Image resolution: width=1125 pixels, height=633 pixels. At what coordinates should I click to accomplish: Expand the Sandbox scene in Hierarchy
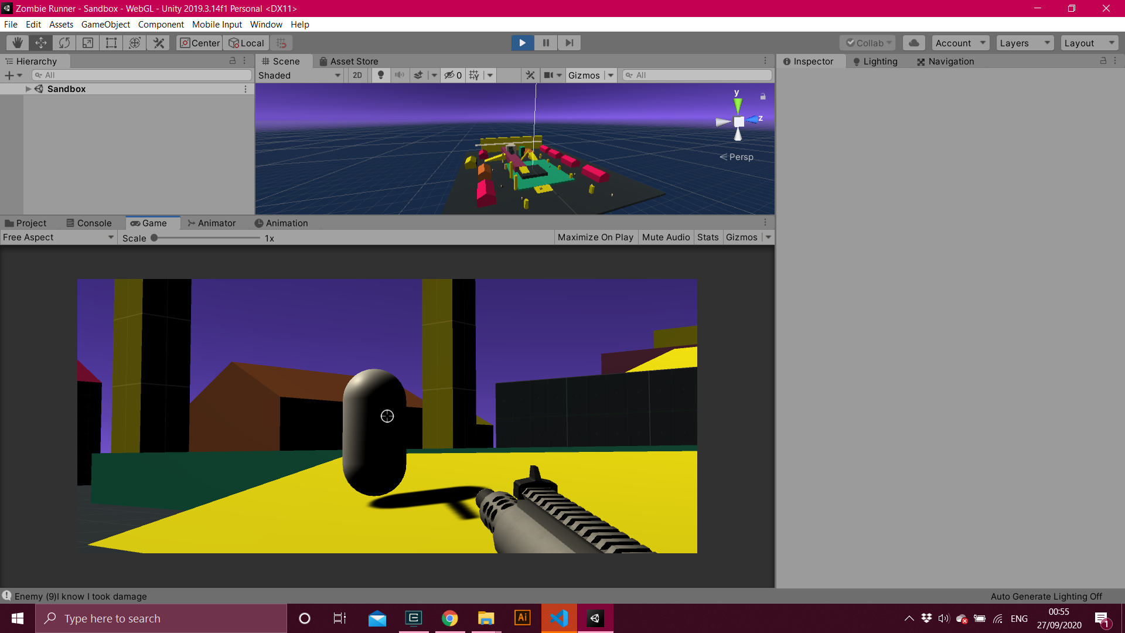[28, 89]
